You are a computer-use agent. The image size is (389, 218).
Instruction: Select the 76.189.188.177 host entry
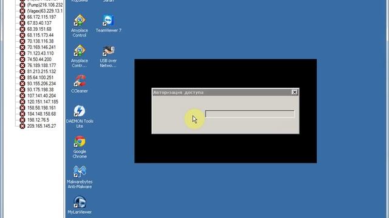[41, 65]
